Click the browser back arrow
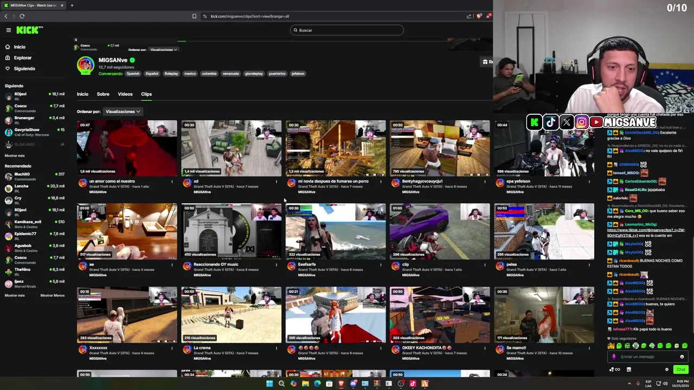The width and height of the screenshot is (694, 390). [x=6, y=16]
